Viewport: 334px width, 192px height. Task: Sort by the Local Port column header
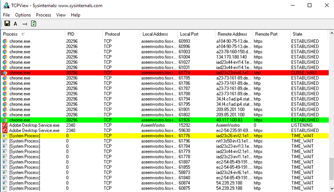[196, 34]
